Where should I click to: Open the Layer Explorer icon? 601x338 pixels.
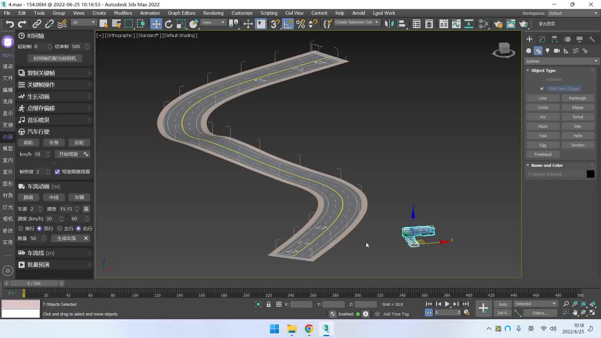click(x=429, y=24)
